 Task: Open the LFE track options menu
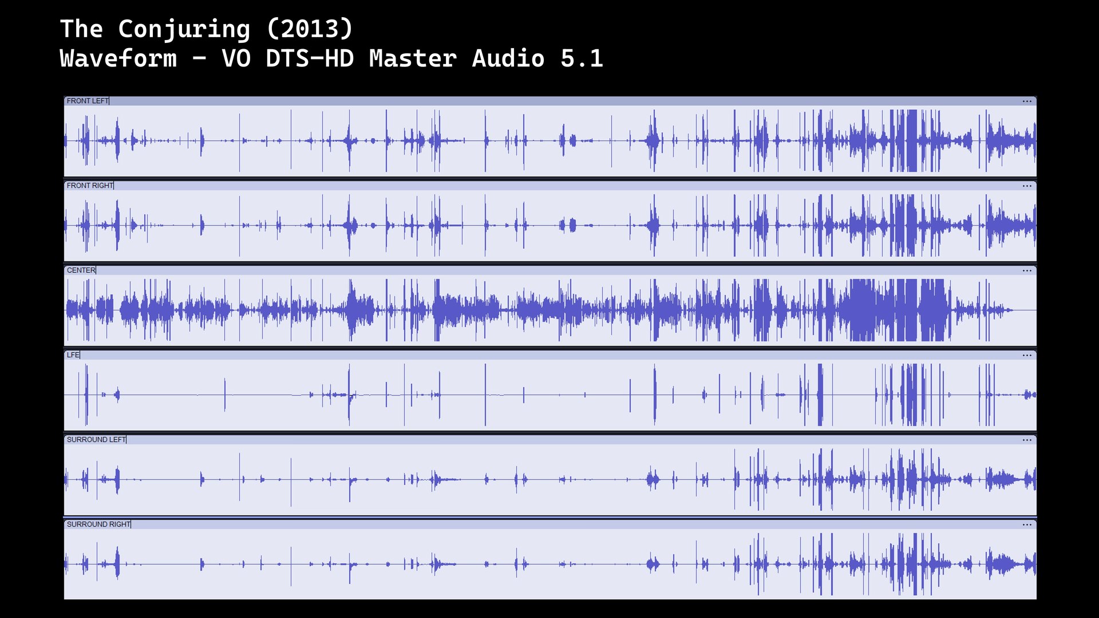1027,355
